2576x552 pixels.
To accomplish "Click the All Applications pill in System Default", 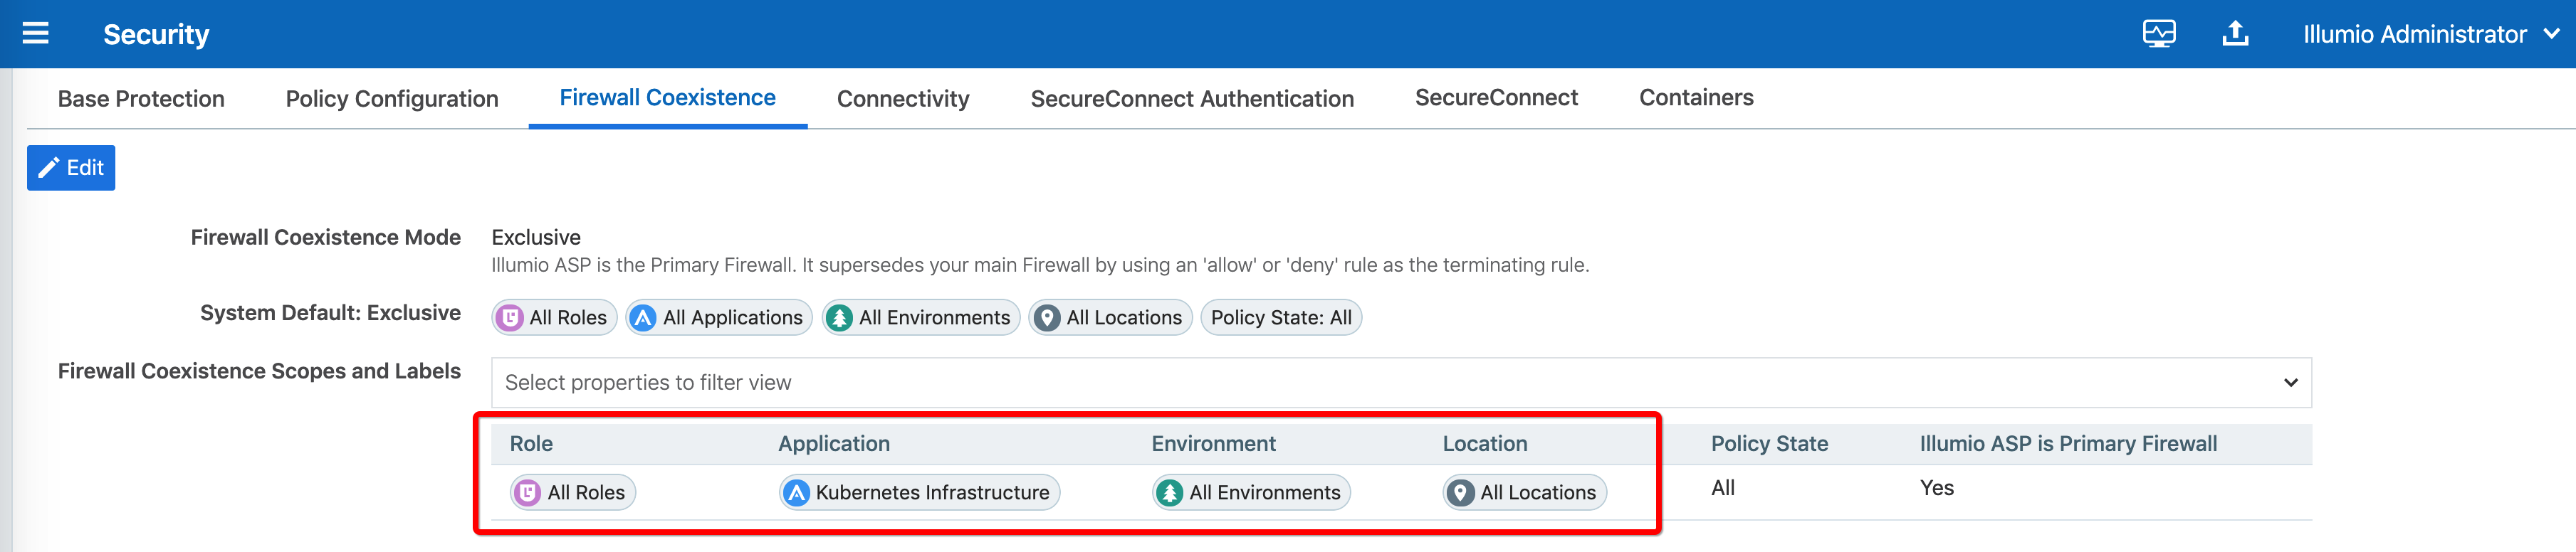I will pyautogui.click(x=719, y=317).
